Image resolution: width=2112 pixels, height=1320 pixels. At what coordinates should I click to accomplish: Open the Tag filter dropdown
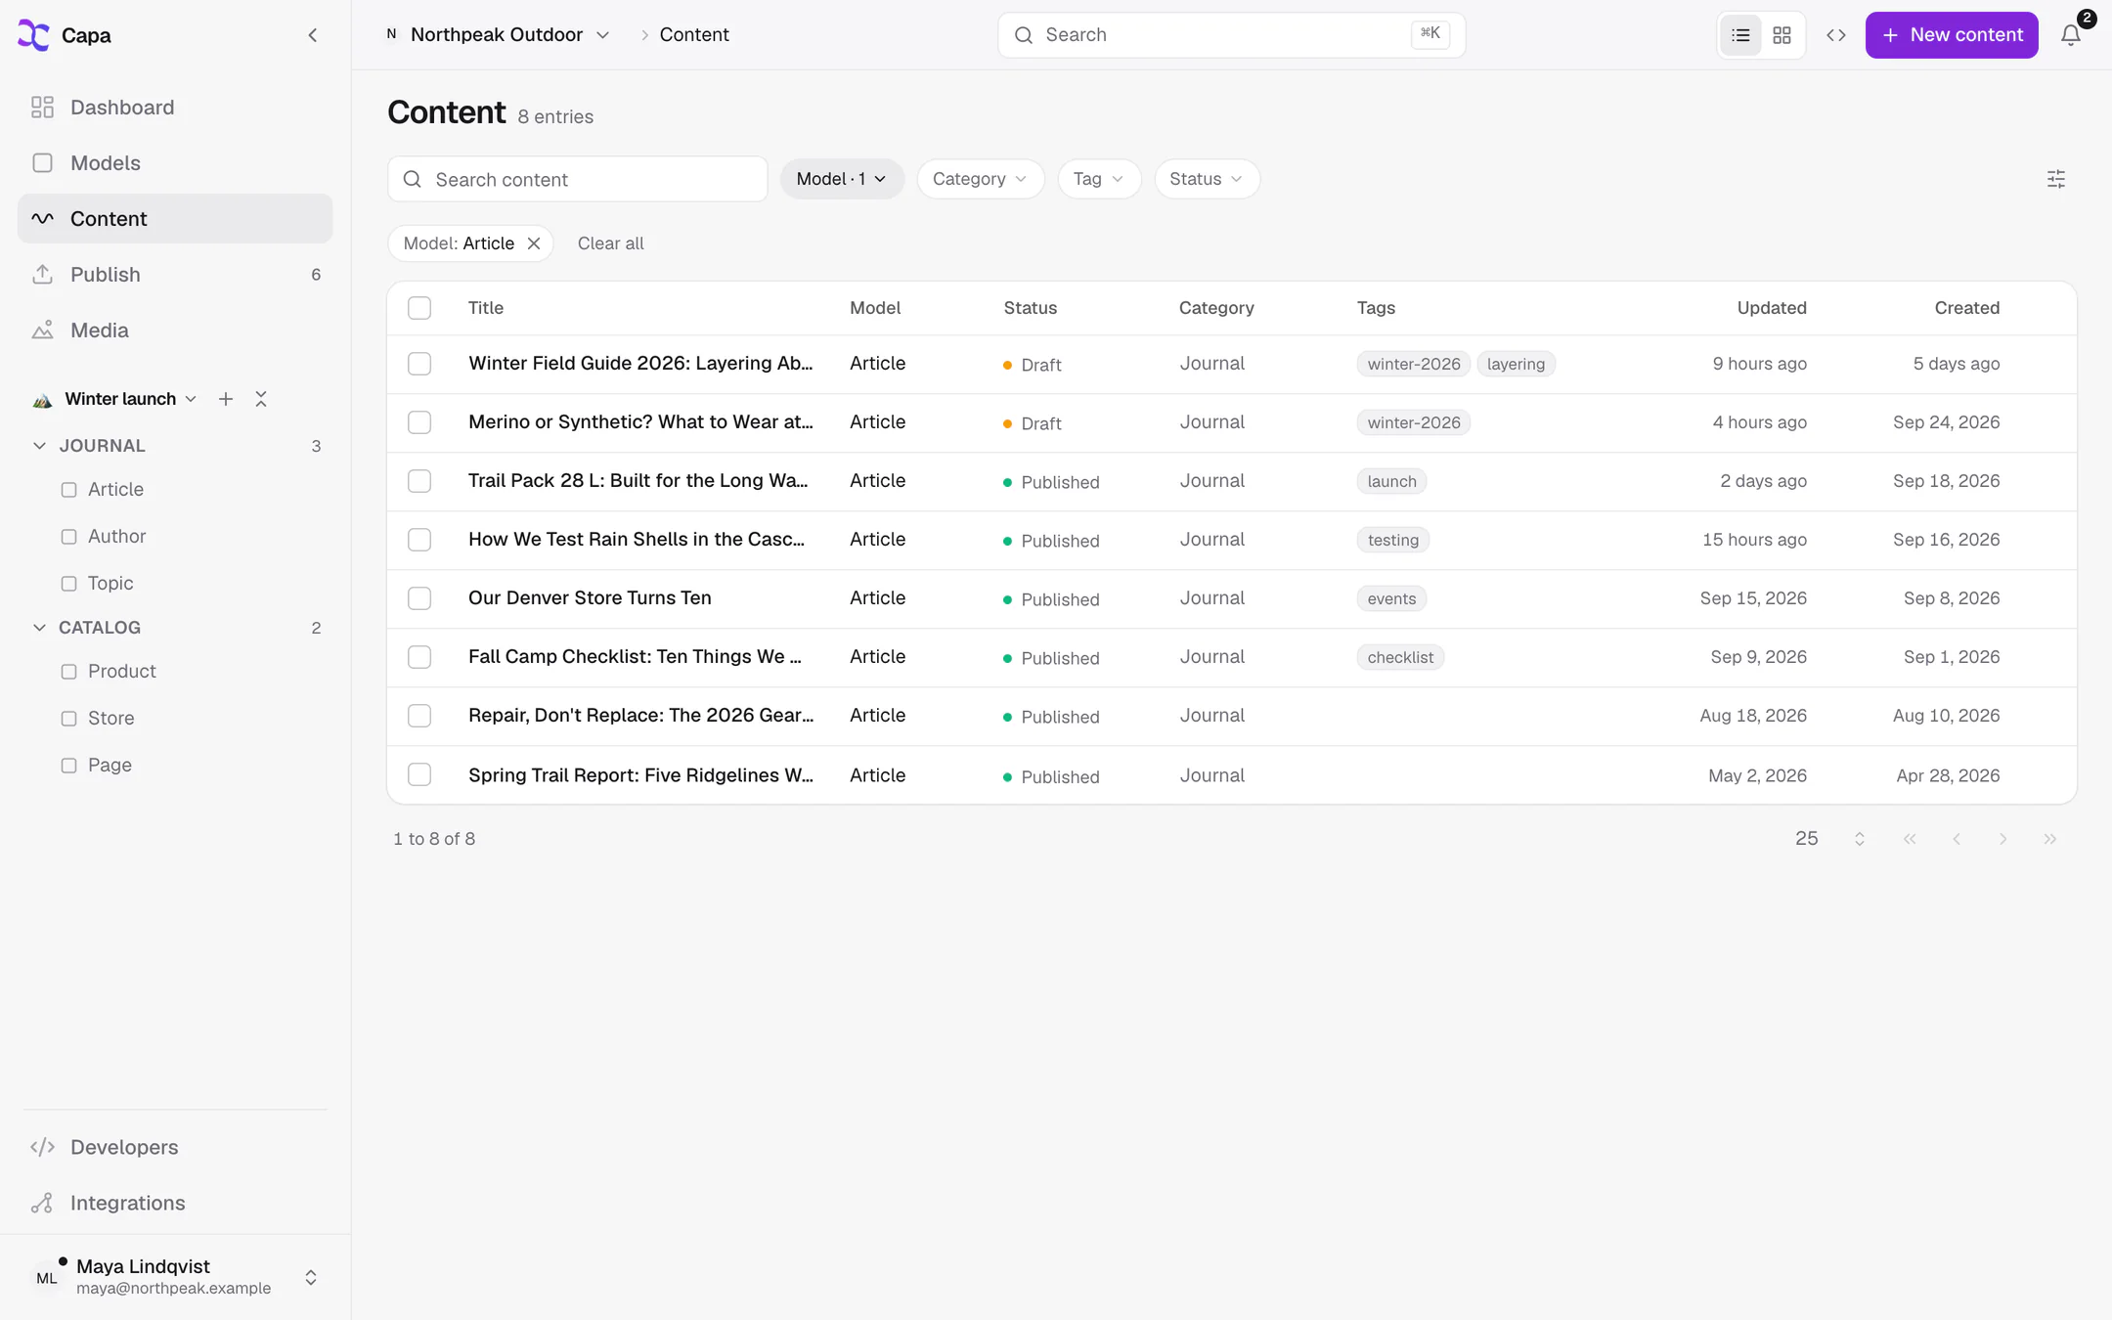pyautogui.click(x=1099, y=179)
